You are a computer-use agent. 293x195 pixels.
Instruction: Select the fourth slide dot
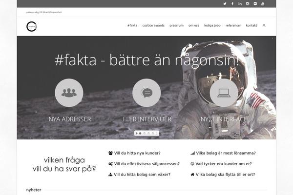pyautogui.click(x=153, y=133)
